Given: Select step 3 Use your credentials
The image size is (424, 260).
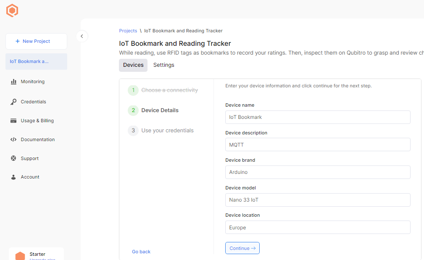Looking at the screenshot, I should [167, 131].
